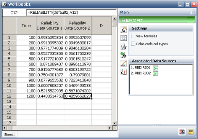Click cell containing 0.8156777689

(50, 69)
